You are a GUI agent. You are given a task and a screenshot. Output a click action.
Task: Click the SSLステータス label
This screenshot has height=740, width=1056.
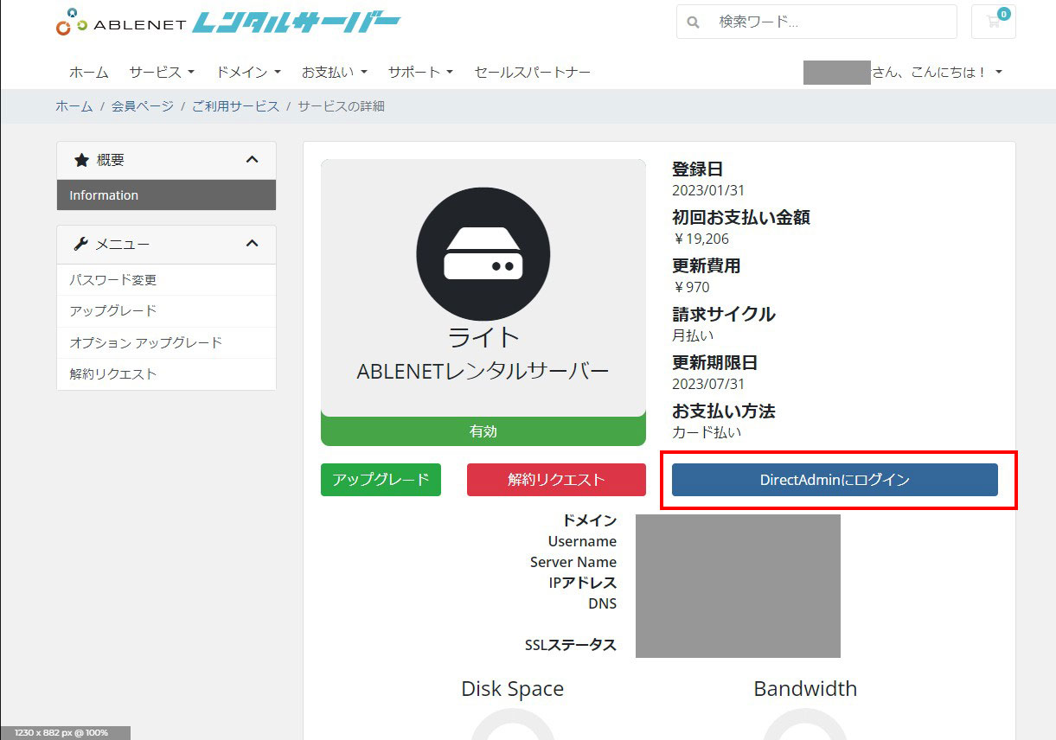[571, 645]
